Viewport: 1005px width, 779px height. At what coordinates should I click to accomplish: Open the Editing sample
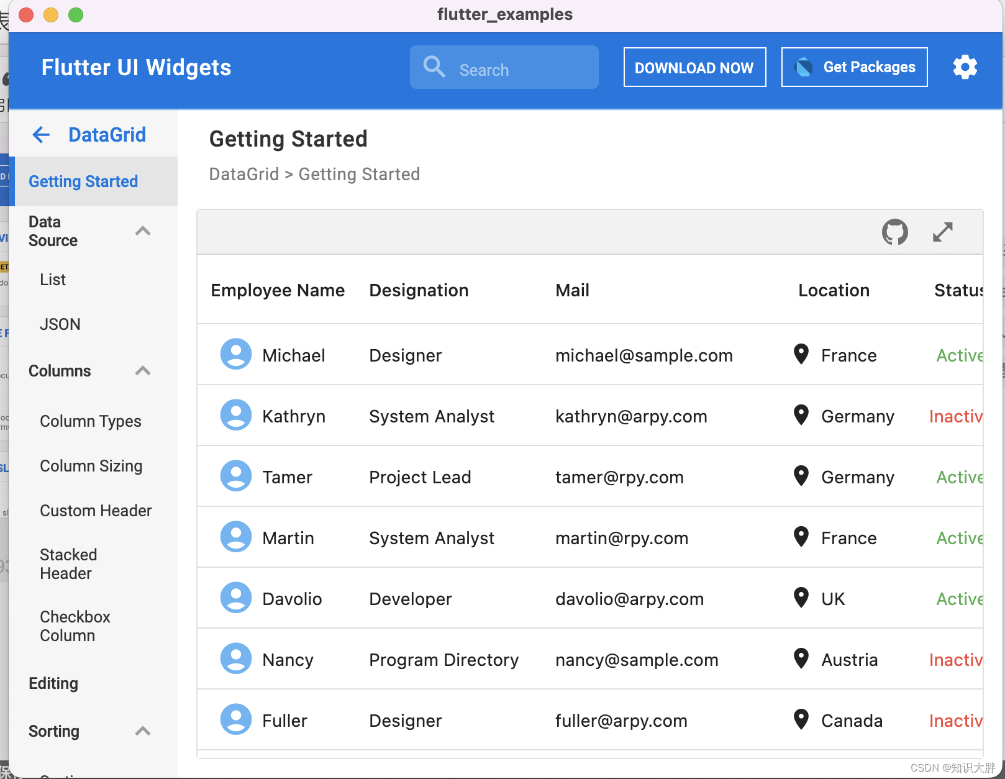pyautogui.click(x=53, y=683)
